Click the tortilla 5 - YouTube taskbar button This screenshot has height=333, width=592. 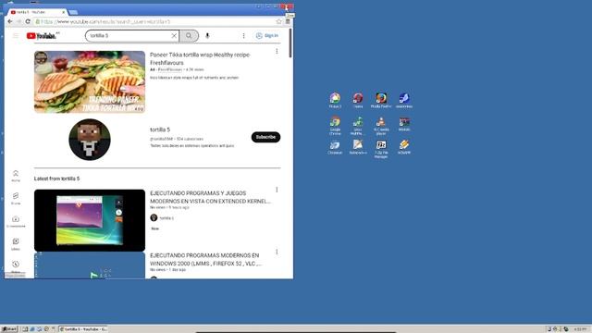(83, 329)
